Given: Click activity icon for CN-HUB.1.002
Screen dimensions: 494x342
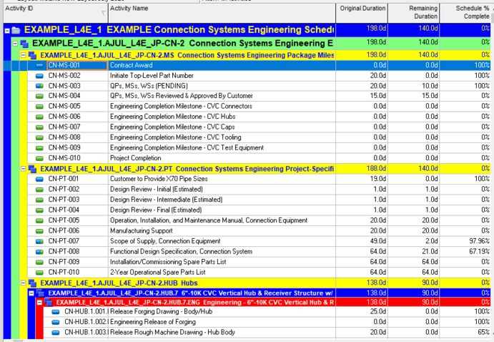Looking at the screenshot, I should [x=56, y=322].
